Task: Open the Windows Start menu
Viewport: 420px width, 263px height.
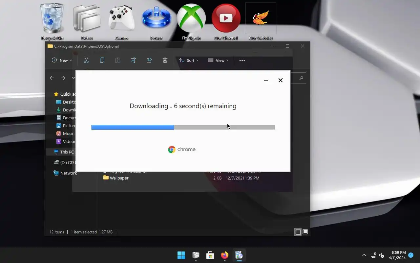Action: pos(181,255)
